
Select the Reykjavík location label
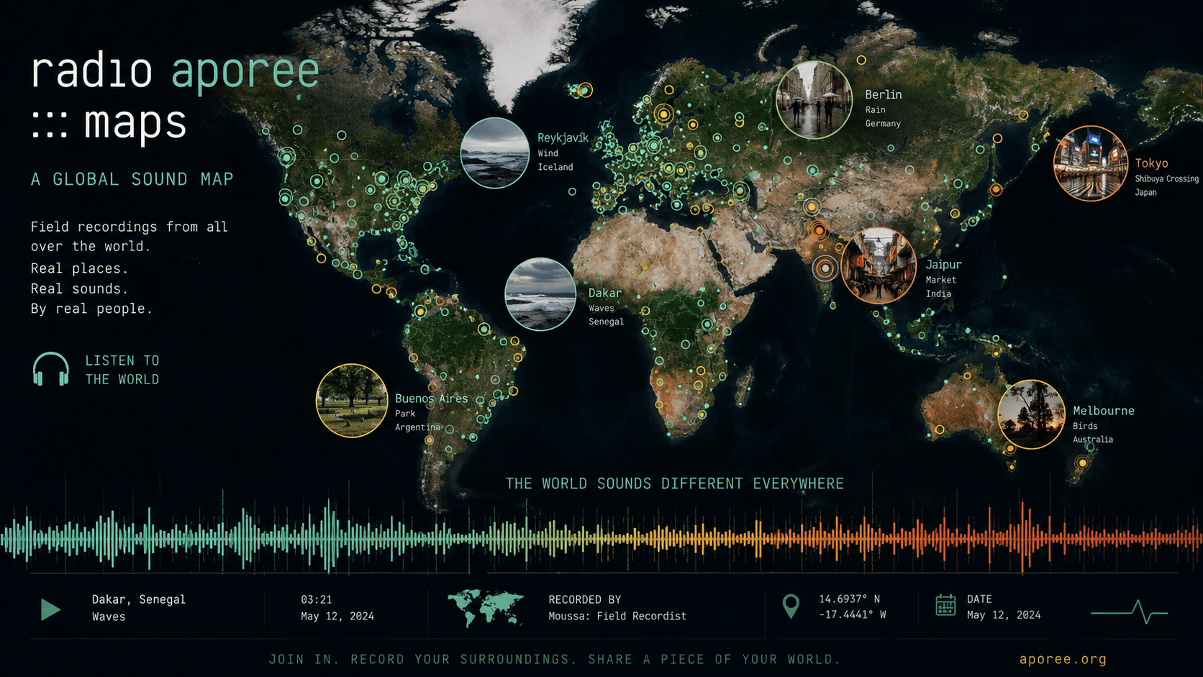563,137
